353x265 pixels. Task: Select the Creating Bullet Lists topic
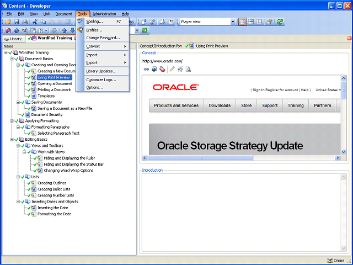[54, 189]
